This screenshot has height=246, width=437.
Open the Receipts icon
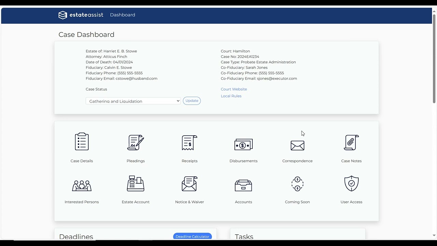click(189, 142)
